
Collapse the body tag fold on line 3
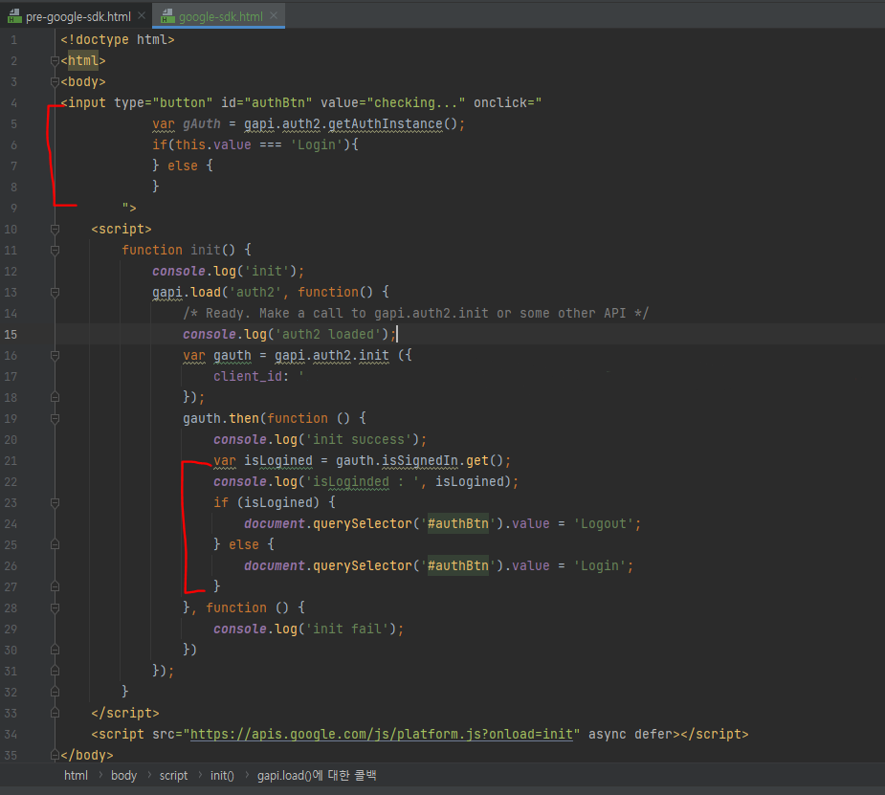click(x=55, y=82)
